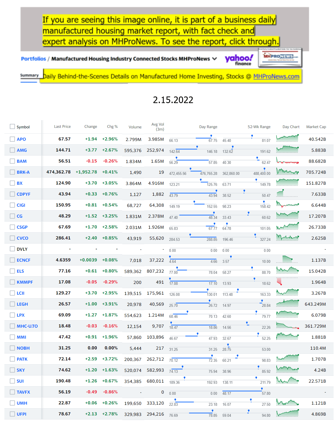The height and width of the screenshot is (428, 335).
Task: Check the CIGI row checkbox
Action: pyautogui.click(x=12, y=205)
